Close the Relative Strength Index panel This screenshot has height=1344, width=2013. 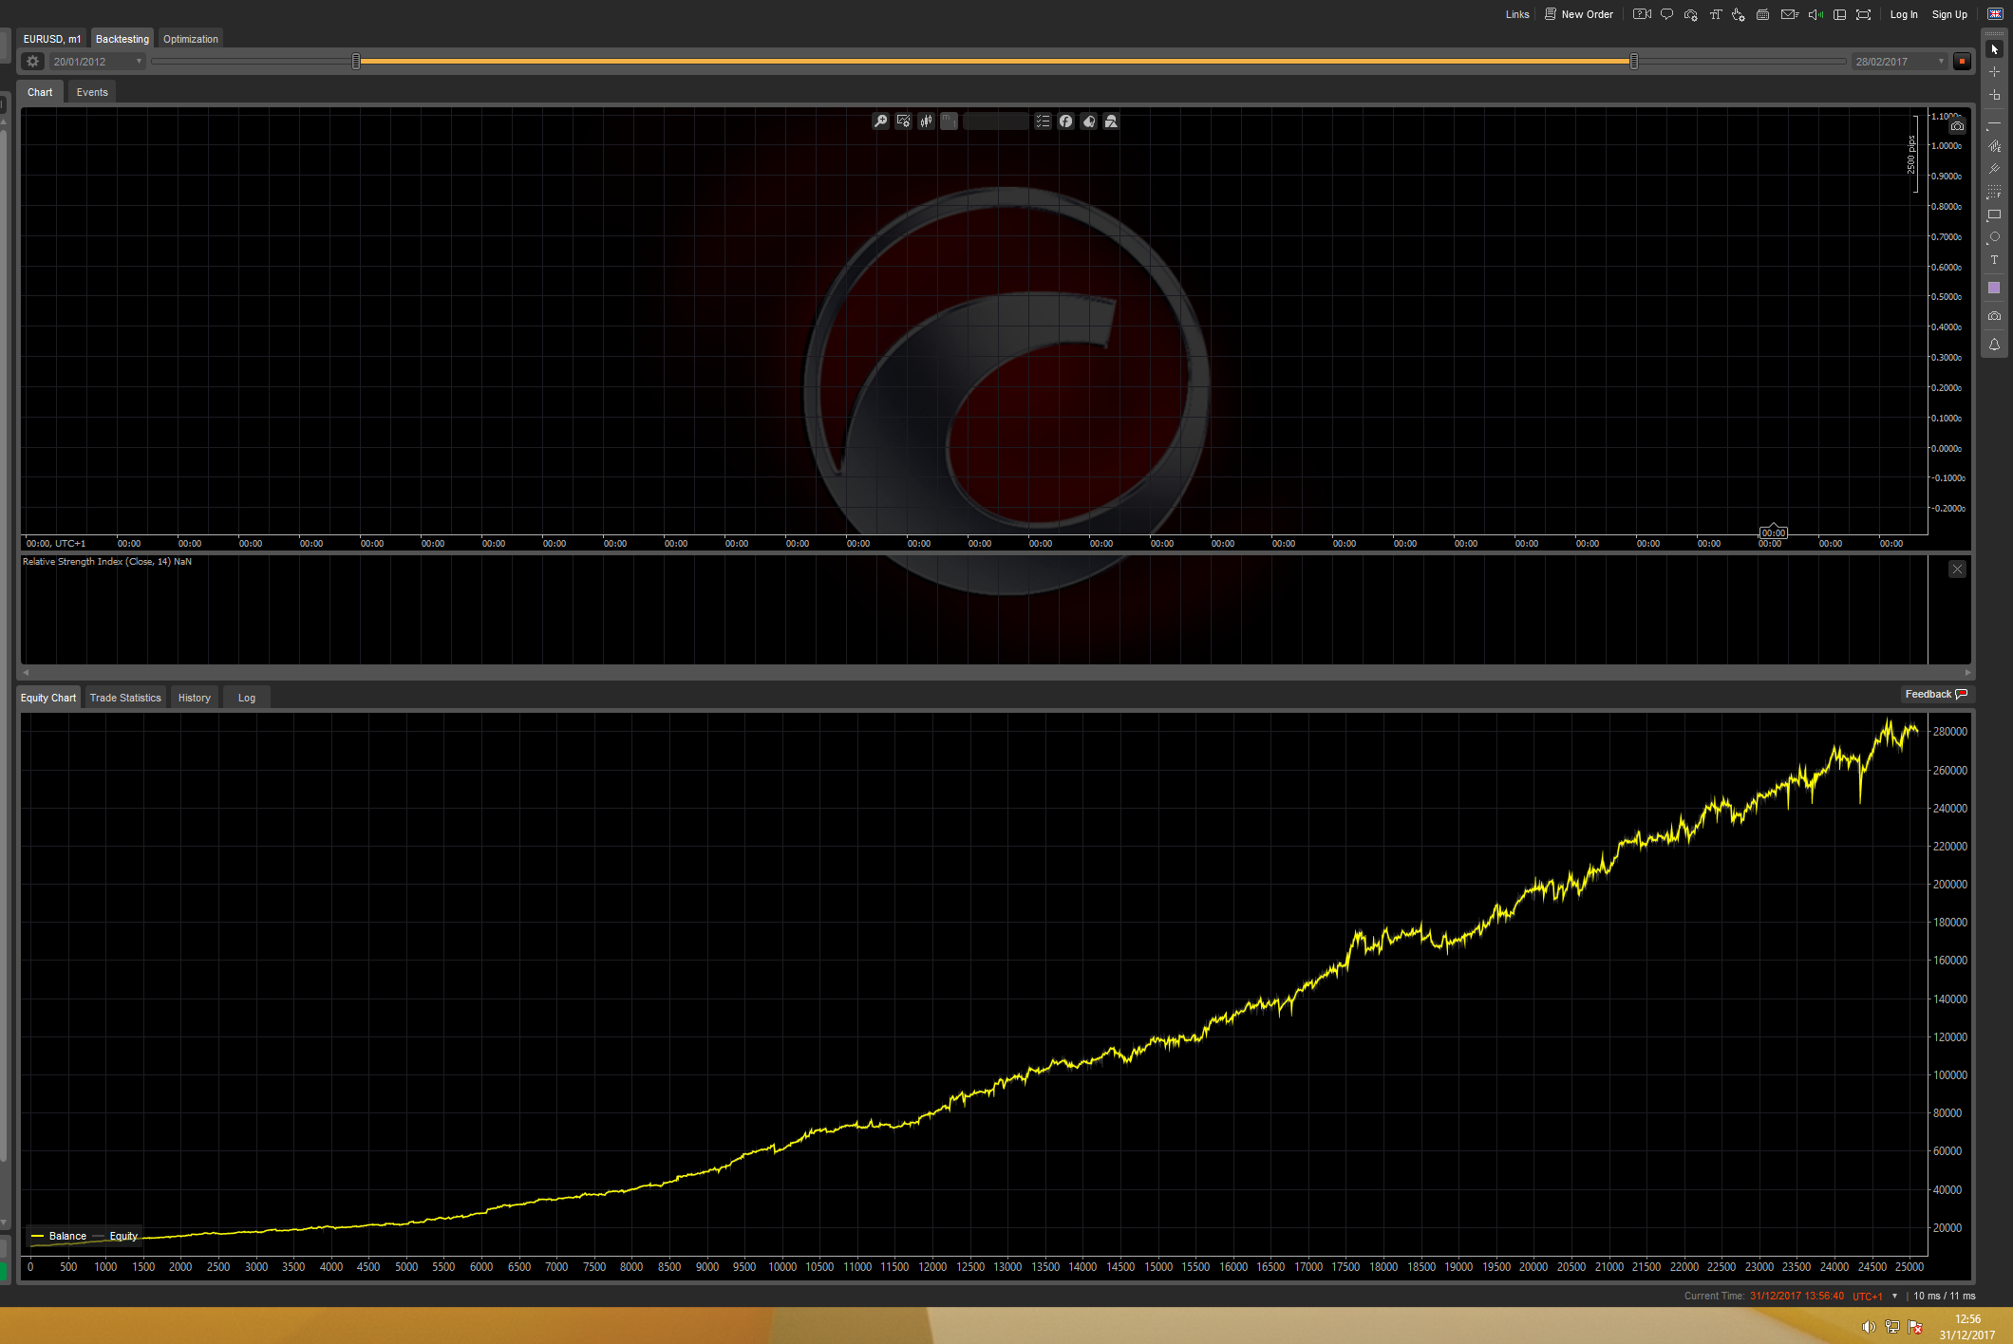click(x=1957, y=569)
